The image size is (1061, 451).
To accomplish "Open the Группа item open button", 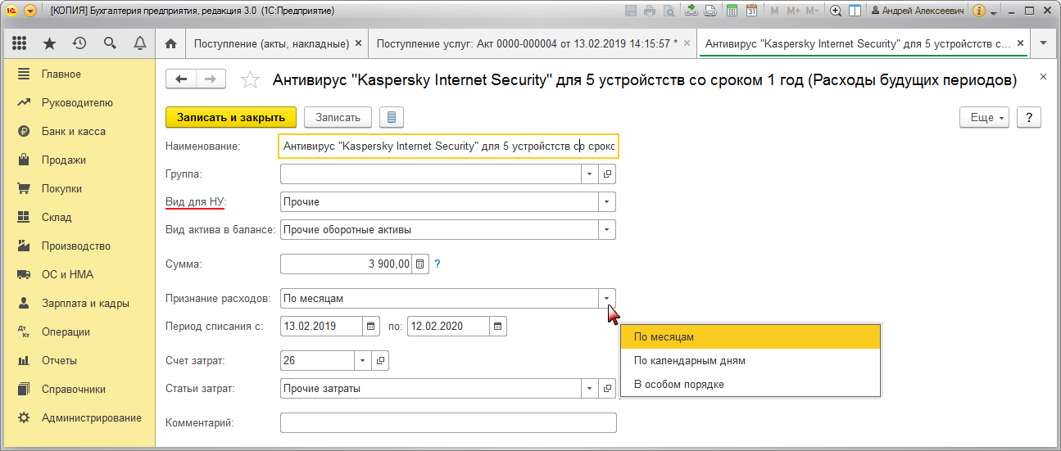I will 608,174.
